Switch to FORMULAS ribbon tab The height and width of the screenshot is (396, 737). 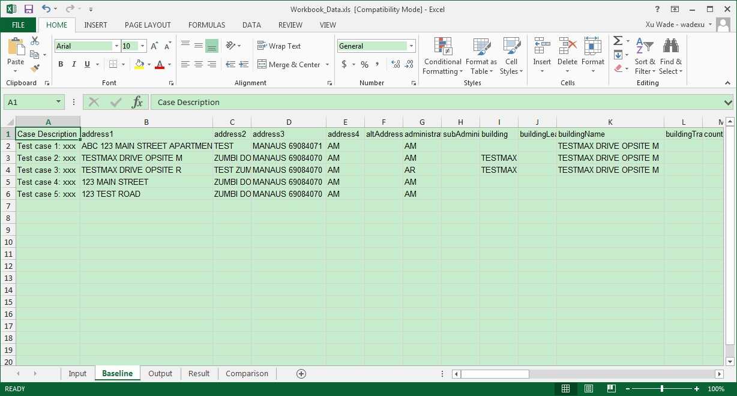(x=206, y=25)
